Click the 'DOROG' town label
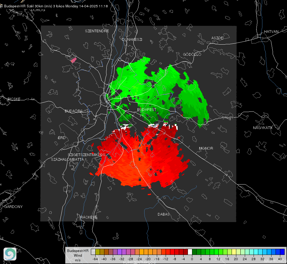The width and height of the screenshot is (287, 264). click(38, 10)
